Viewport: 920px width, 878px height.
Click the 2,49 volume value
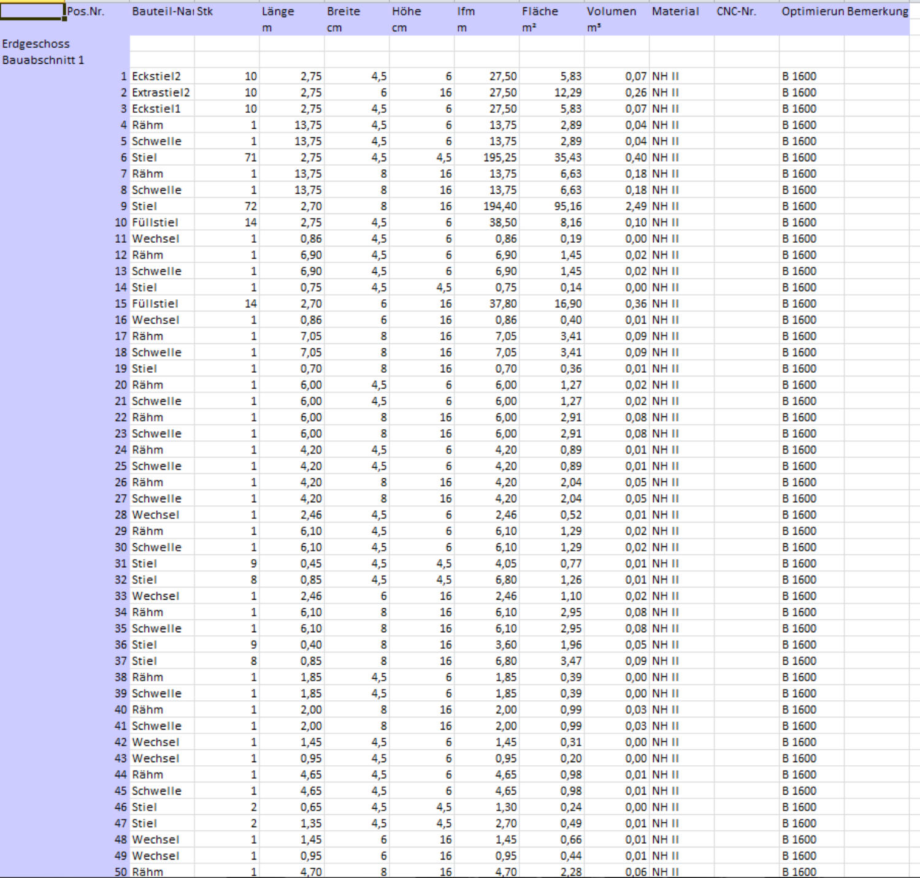coord(617,206)
